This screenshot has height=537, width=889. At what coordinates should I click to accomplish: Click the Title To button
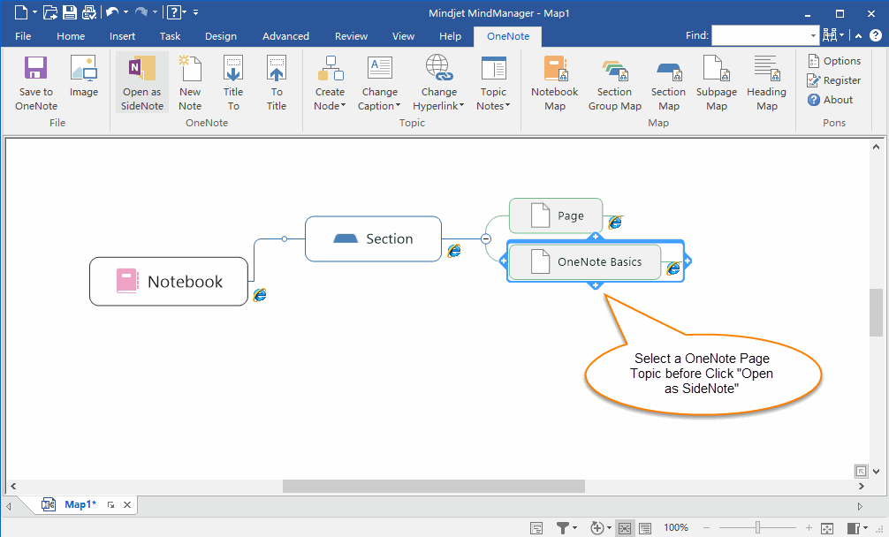click(x=233, y=83)
